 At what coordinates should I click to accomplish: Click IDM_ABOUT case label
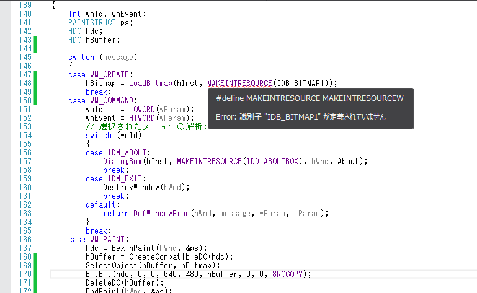pyautogui.click(x=127, y=152)
